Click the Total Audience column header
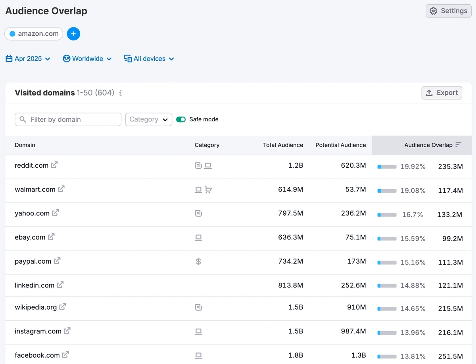Image resolution: width=476 pixels, height=364 pixels. tap(283, 145)
